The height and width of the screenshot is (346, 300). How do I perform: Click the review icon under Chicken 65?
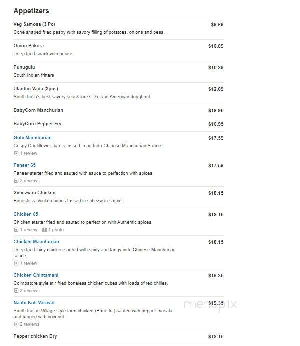pyautogui.click(x=16, y=230)
